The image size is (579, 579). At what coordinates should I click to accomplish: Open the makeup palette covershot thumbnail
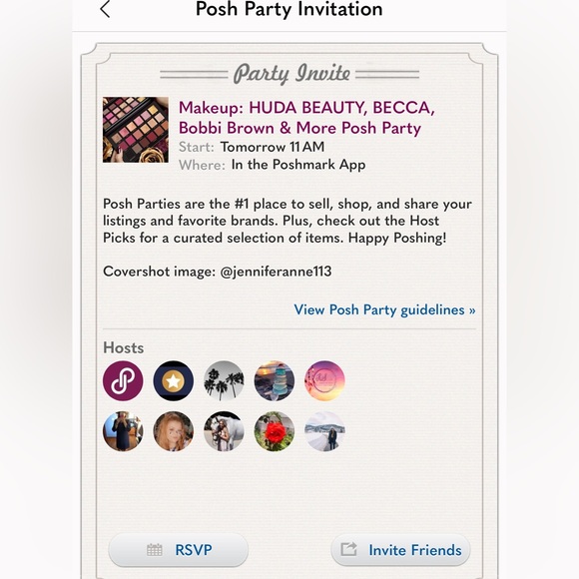136,130
